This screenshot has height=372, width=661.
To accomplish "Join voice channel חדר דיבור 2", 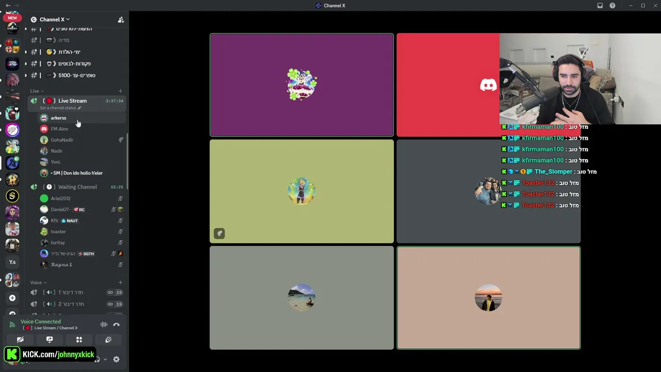I will 77,304.
